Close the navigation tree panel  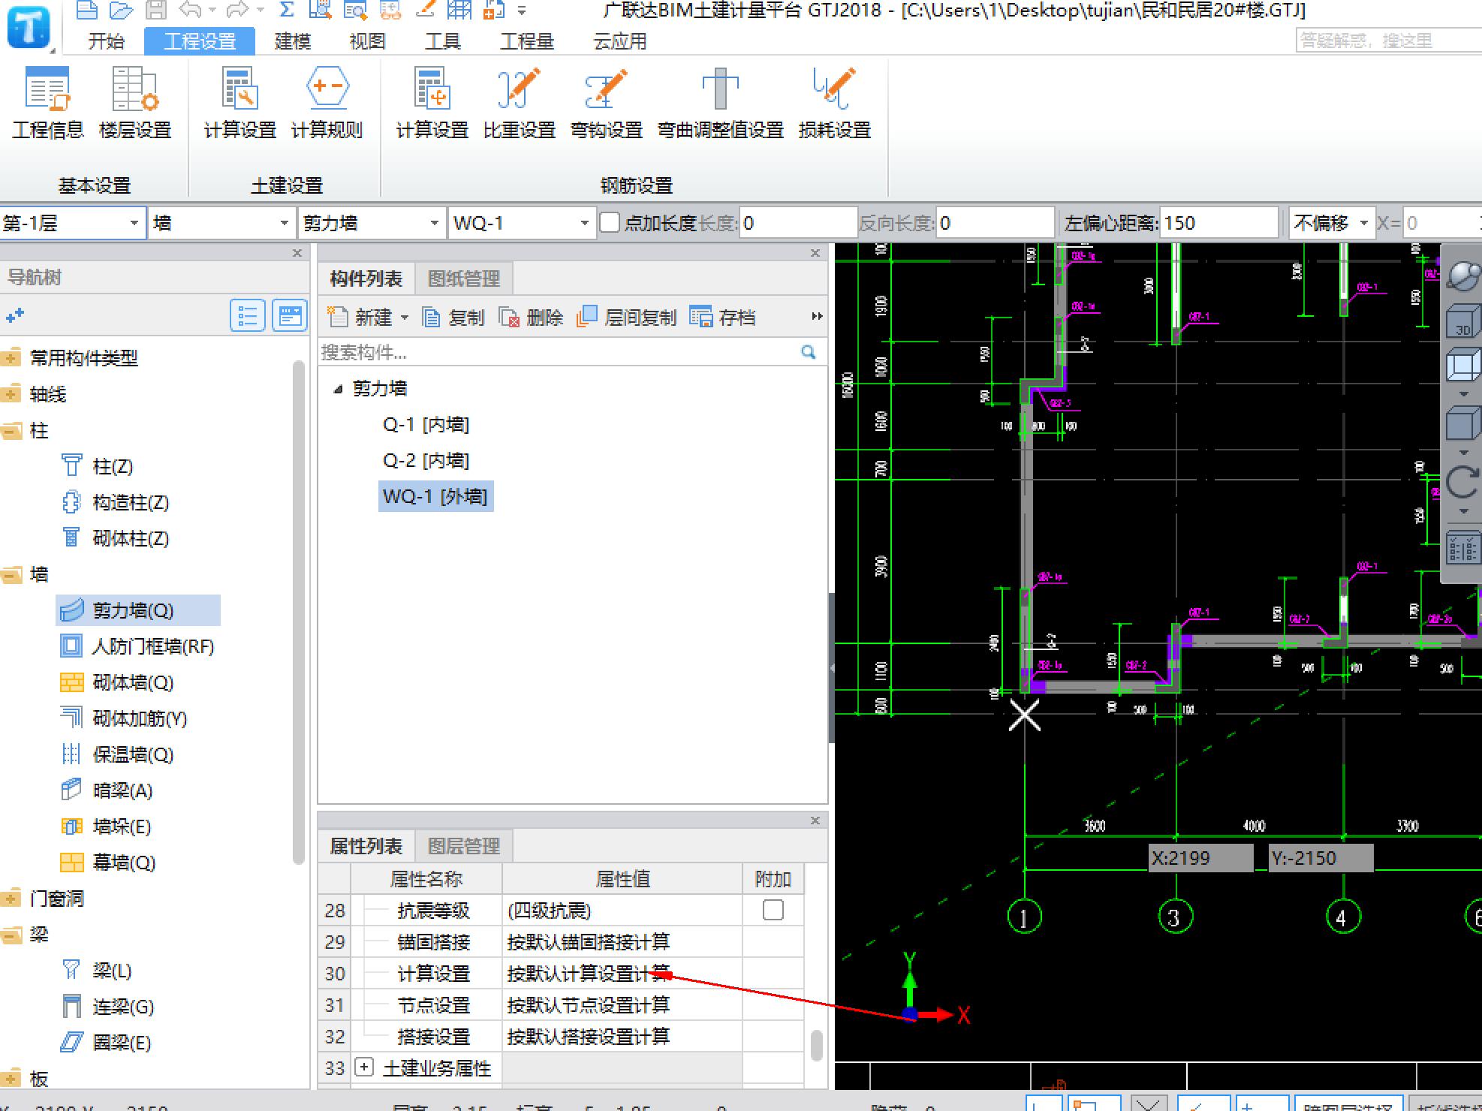coord(297,253)
